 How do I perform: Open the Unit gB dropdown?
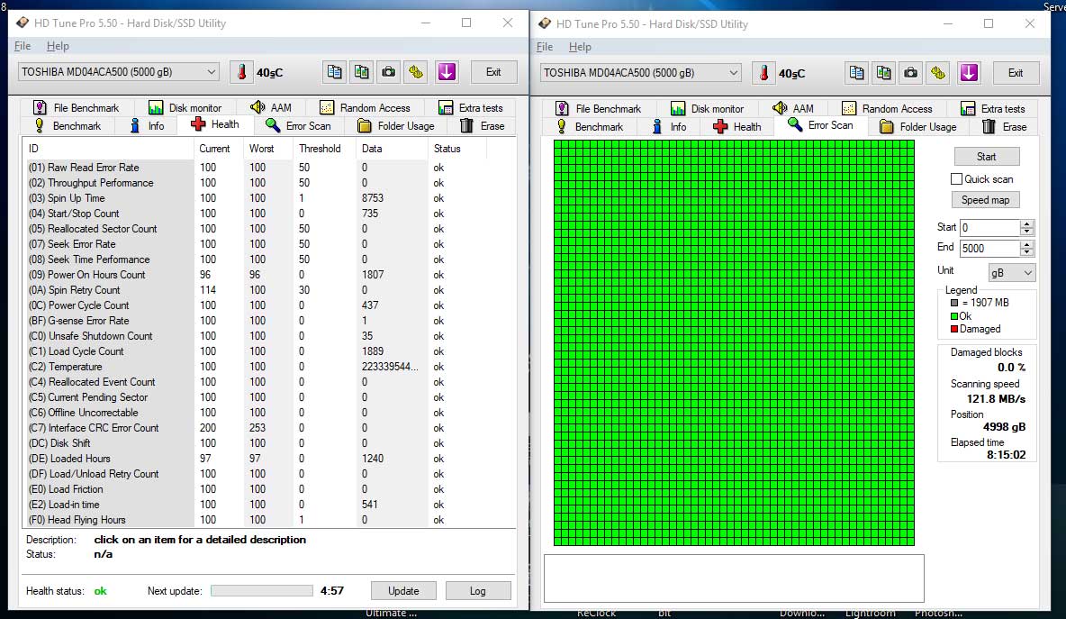(1012, 273)
